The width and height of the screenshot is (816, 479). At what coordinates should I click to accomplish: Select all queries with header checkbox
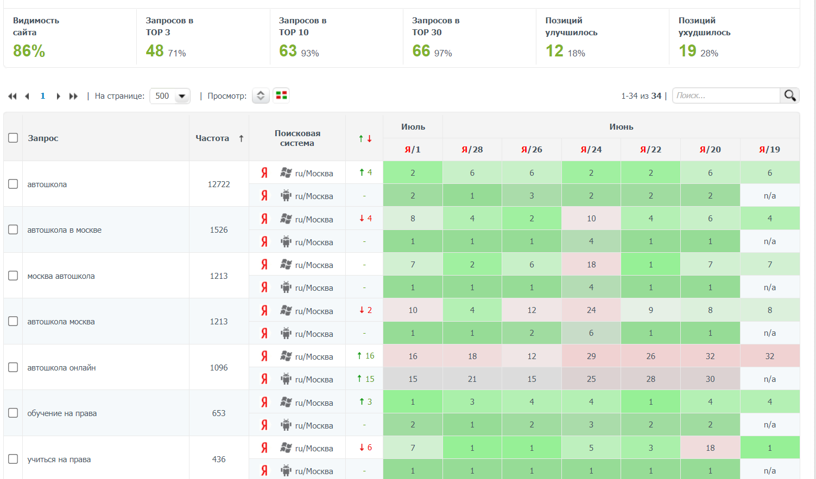tap(13, 138)
